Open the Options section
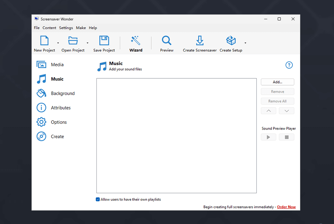 click(52, 122)
